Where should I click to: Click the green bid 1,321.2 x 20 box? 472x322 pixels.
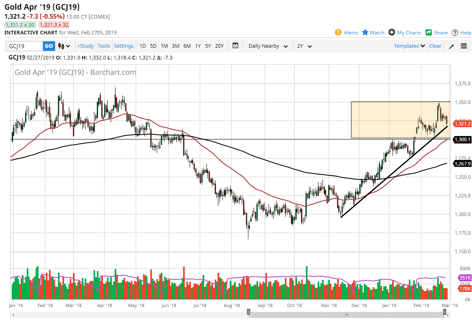point(20,25)
